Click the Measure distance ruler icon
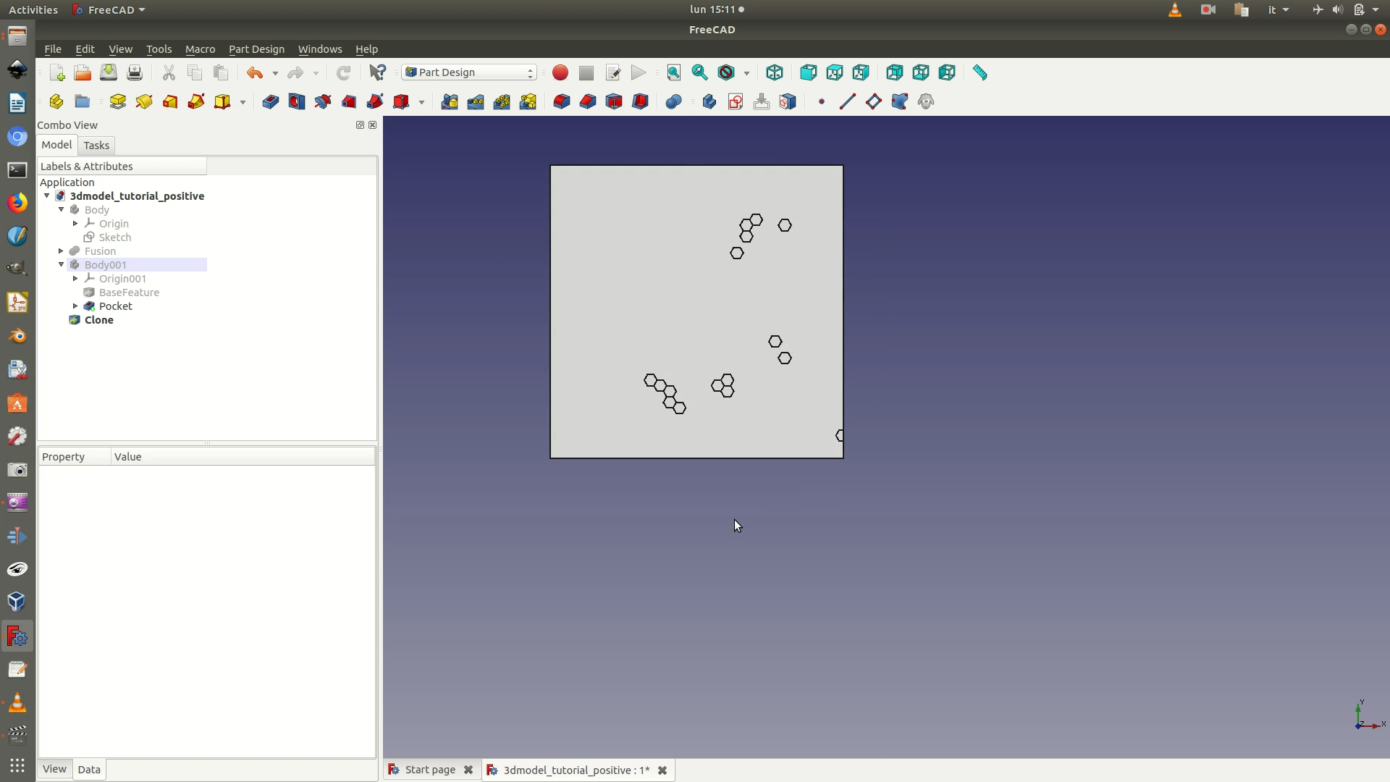 [980, 72]
